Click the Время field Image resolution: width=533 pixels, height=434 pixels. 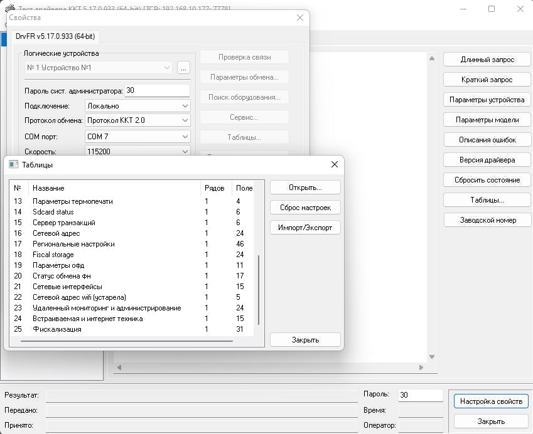pyautogui.click(x=421, y=411)
